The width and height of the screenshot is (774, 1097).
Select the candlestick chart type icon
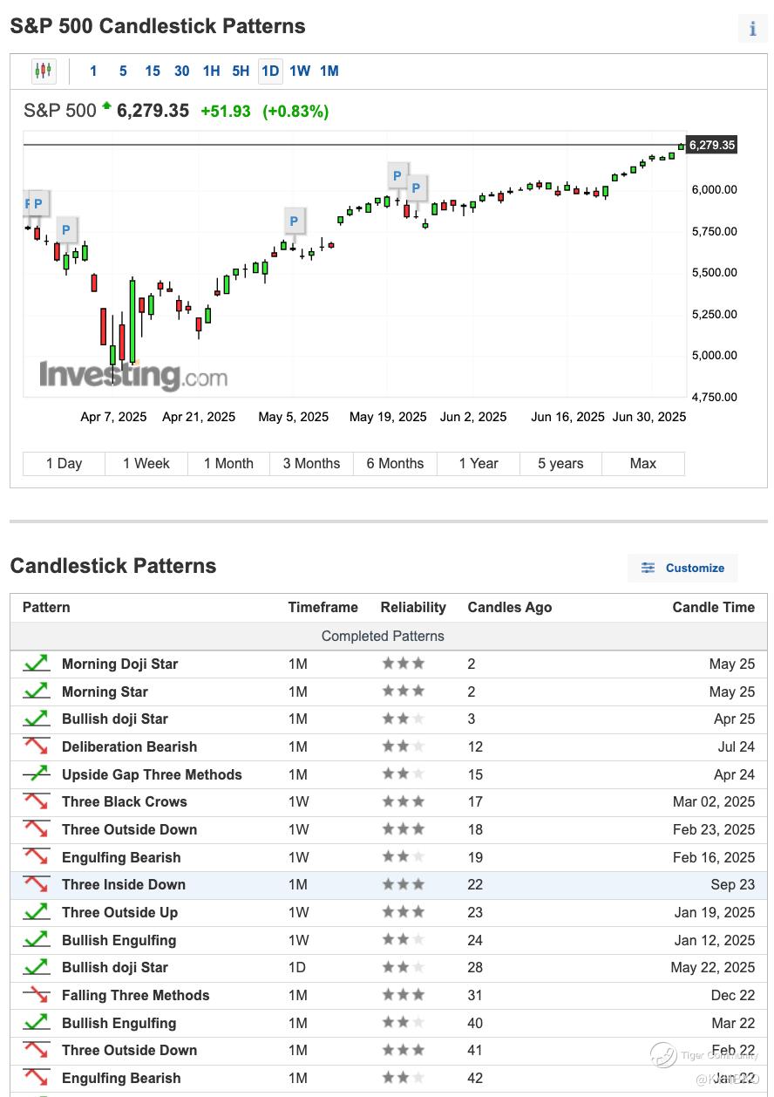point(44,72)
